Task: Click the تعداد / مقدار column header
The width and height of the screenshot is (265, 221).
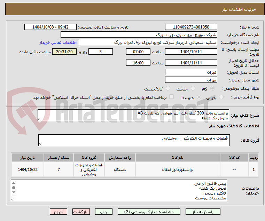Action: (59, 158)
